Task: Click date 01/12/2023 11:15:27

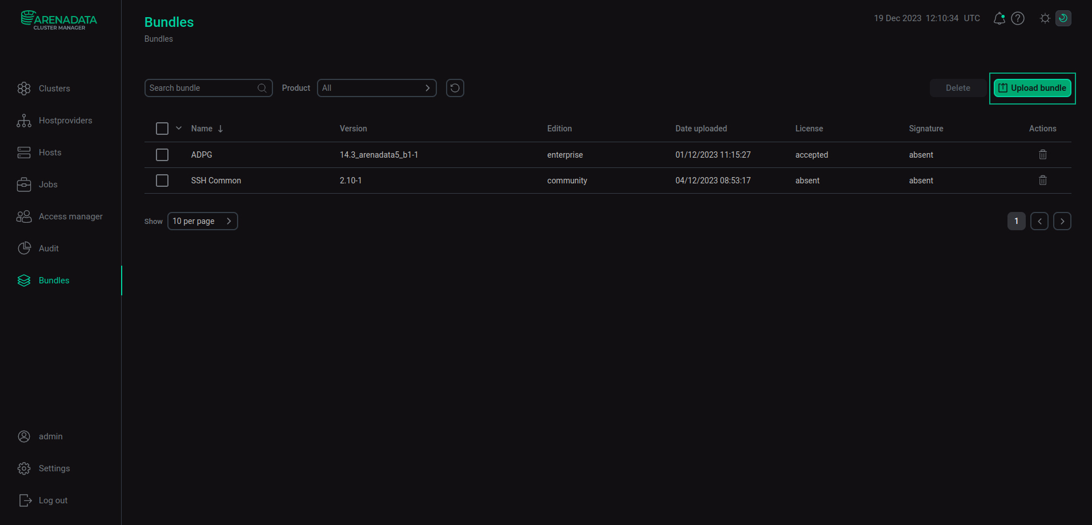Action: click(x=713, y=155)
